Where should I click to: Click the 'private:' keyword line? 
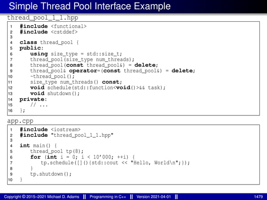coord(33,99)
